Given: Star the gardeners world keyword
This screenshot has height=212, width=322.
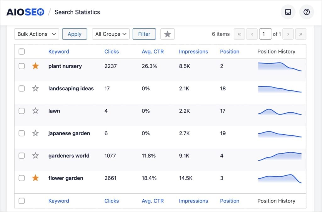Looking at the screenshot, I should 35,155.
